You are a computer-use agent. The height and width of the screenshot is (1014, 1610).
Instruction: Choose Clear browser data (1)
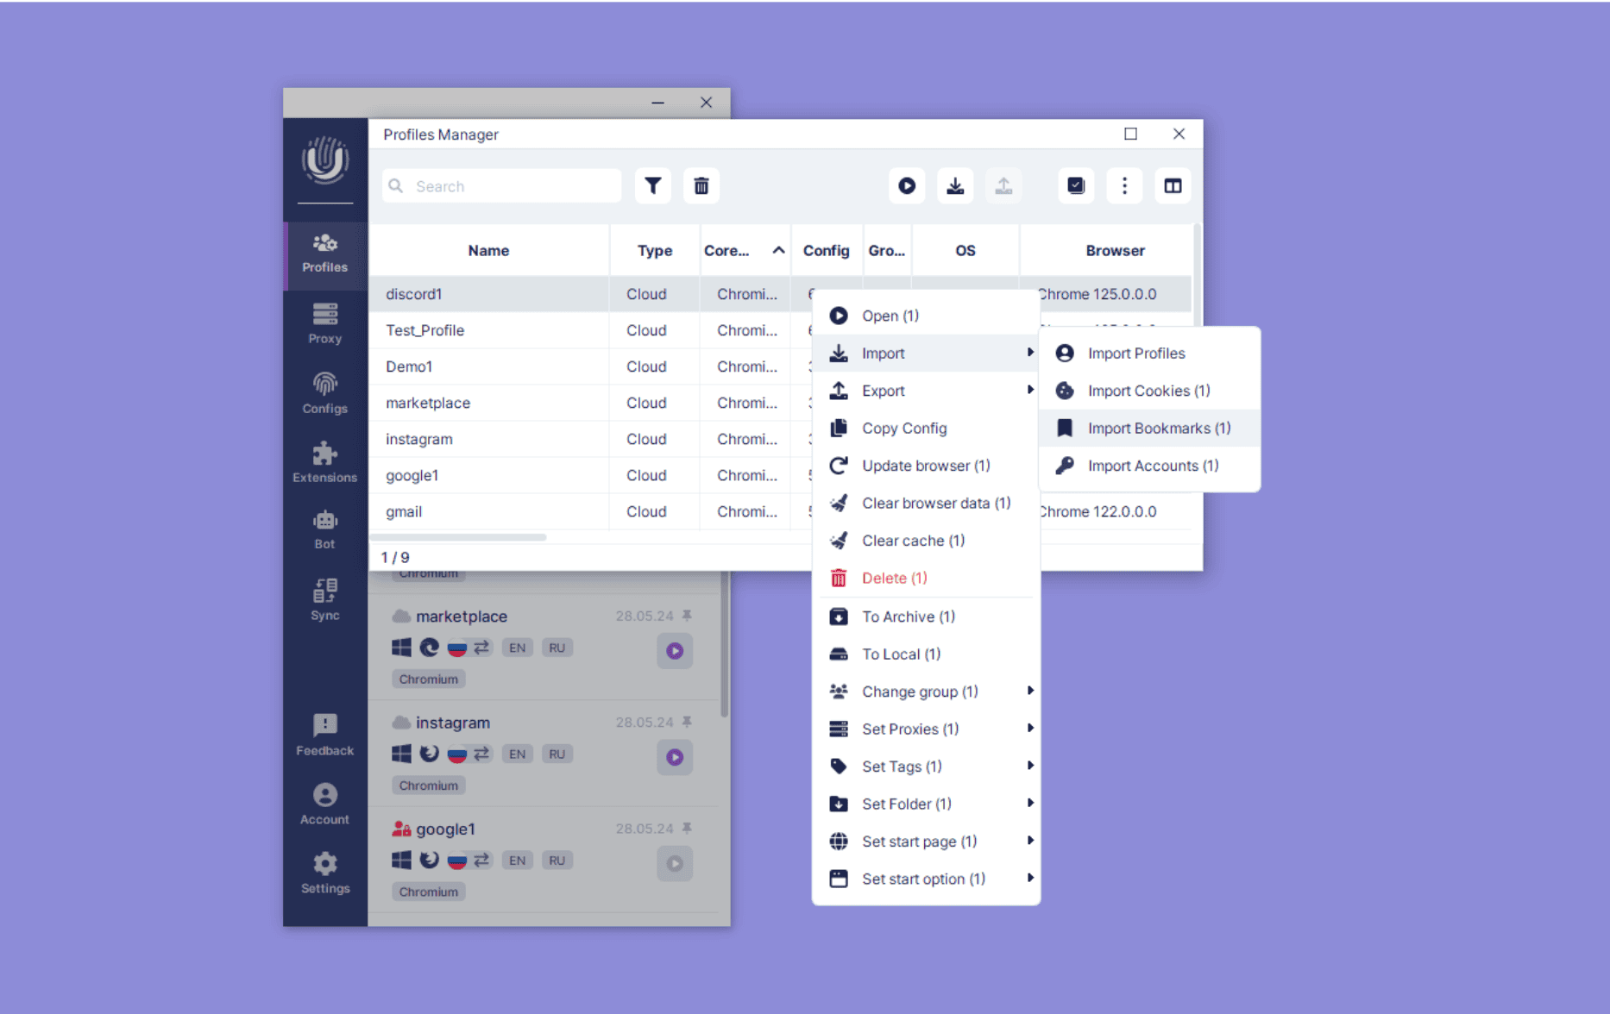pos(926,504)
